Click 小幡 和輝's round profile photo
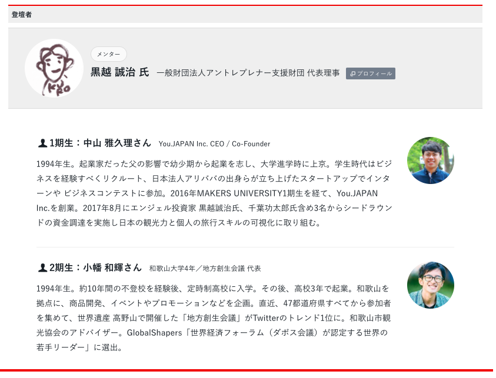Viewport: 496px width, 378px height. (431, 285)
